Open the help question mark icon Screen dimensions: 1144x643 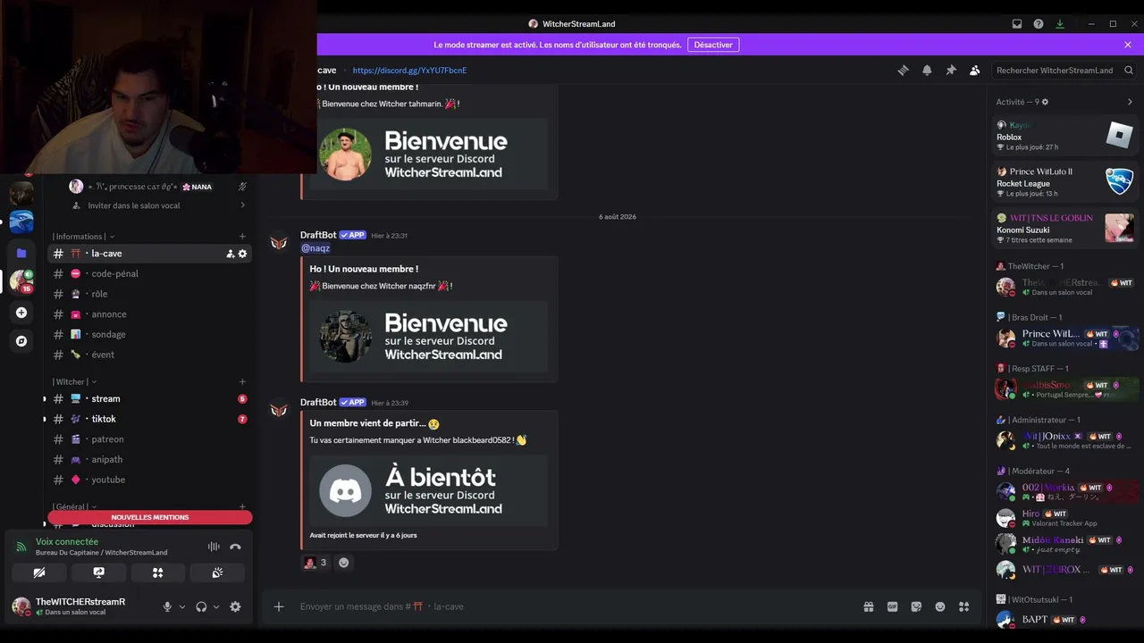1039,24
